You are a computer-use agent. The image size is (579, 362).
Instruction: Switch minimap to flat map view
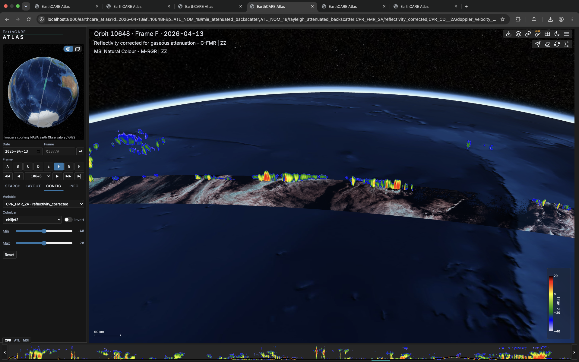(78, 49)
